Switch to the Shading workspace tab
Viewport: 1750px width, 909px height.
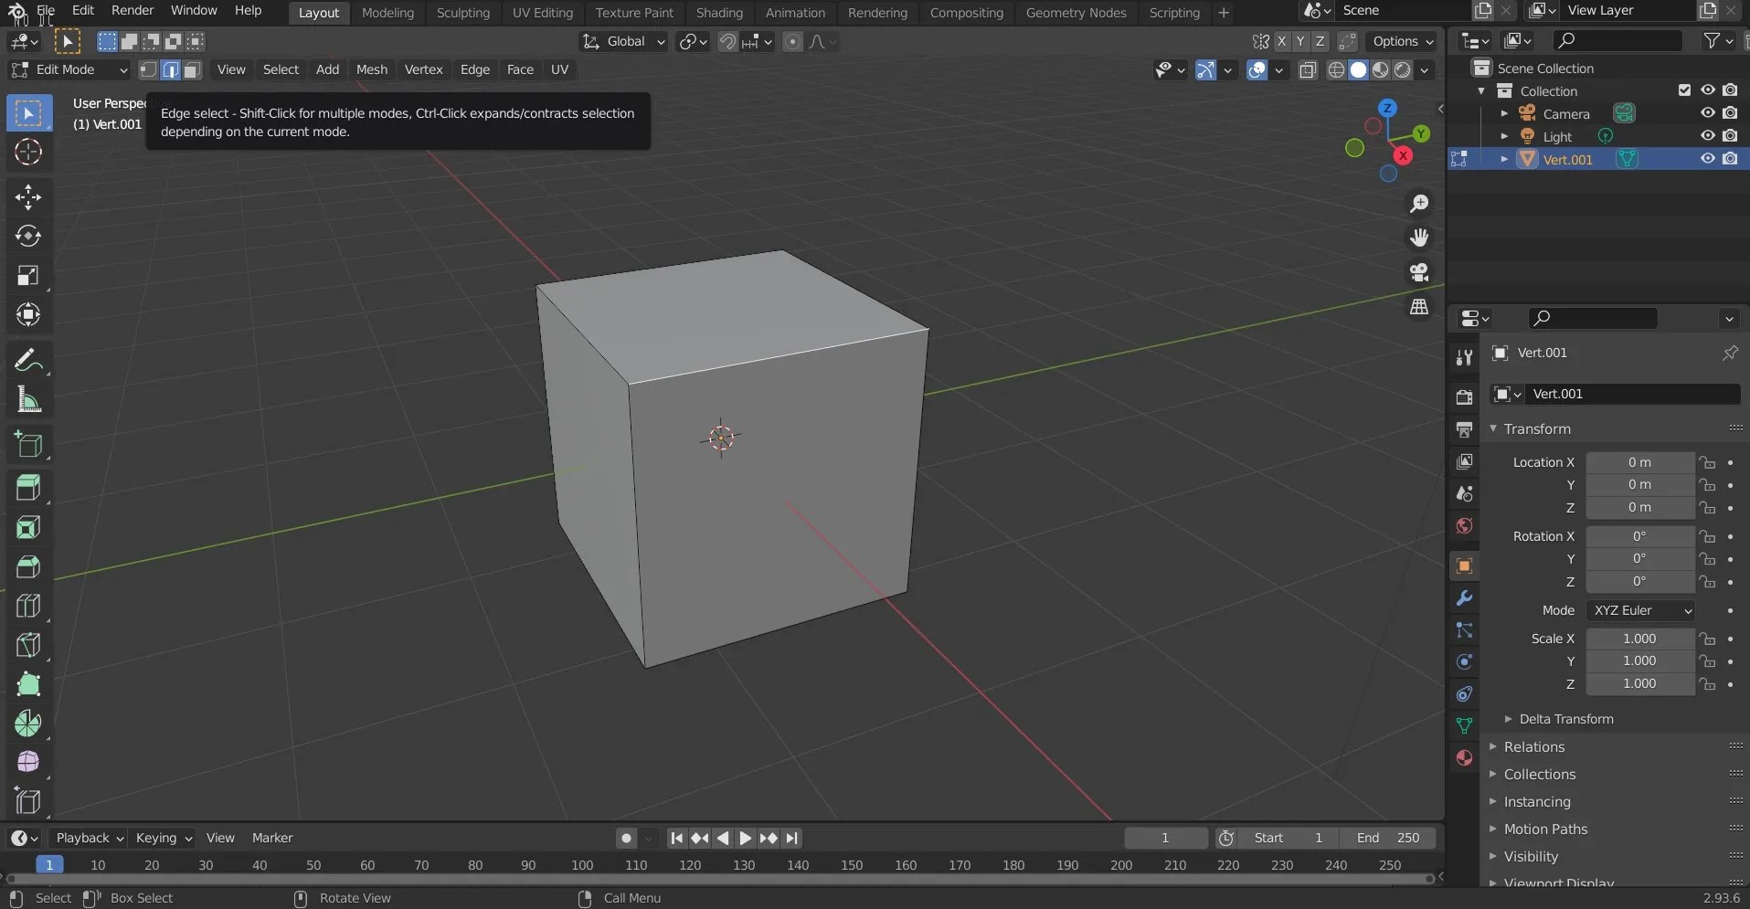[719, 13]
